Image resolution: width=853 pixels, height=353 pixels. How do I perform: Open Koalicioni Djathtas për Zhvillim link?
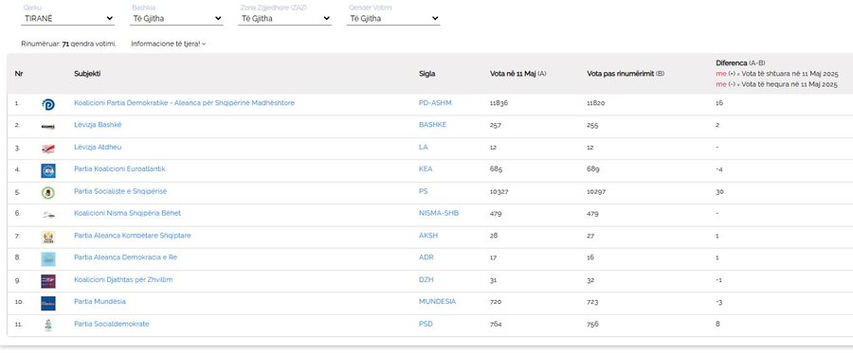point(123,280)
